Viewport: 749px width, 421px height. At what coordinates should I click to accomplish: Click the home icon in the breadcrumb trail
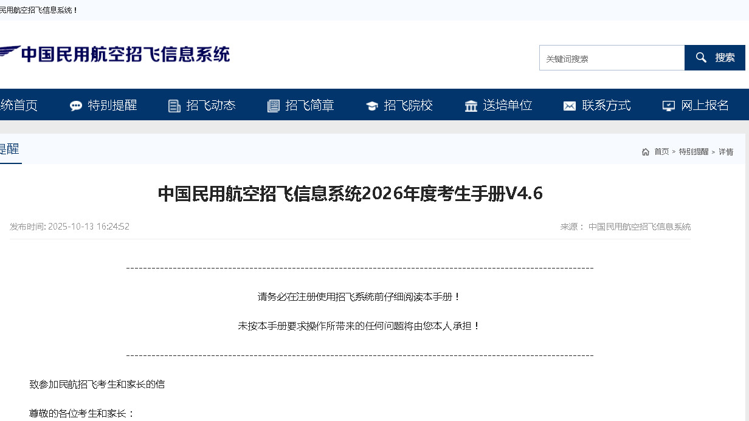[645, 152]
